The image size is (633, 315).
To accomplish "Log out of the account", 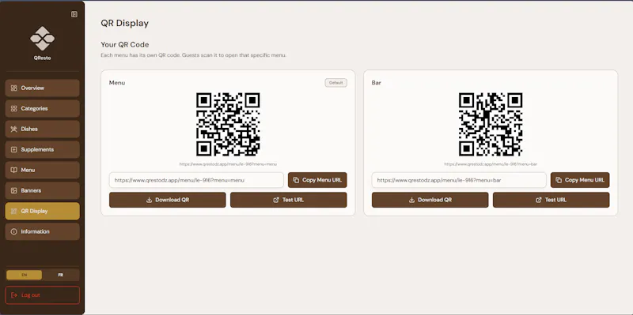I will (x=43, y=294).
